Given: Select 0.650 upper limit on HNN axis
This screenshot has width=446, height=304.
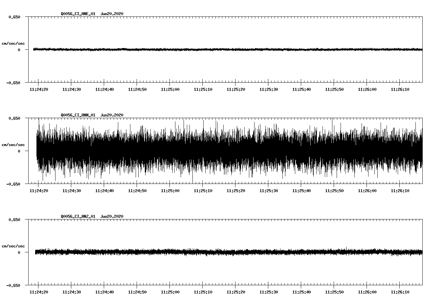Looking at the screenshot, I should click(14, 118).
